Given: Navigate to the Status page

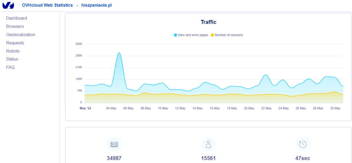Looking at the screenshot, I should click(x=12, y=59).
